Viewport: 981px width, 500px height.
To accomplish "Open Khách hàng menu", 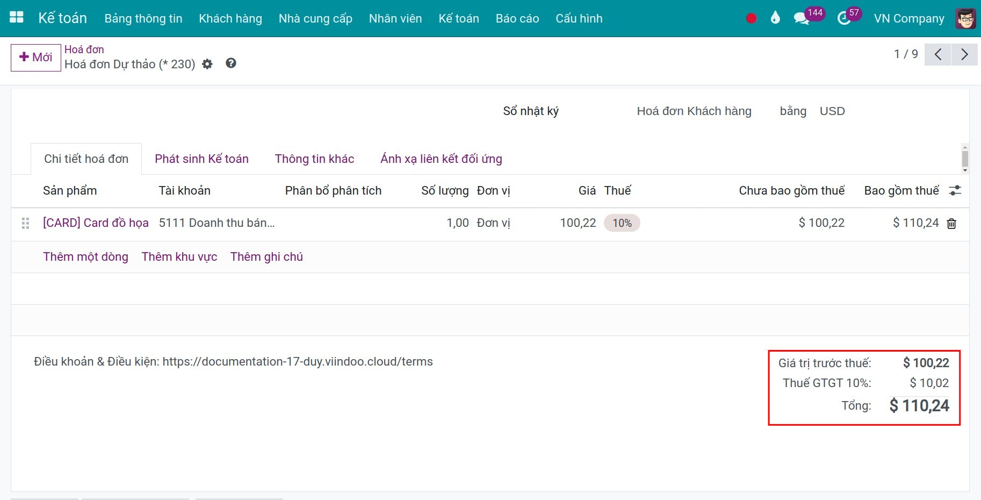I will [x=230, y=18].
